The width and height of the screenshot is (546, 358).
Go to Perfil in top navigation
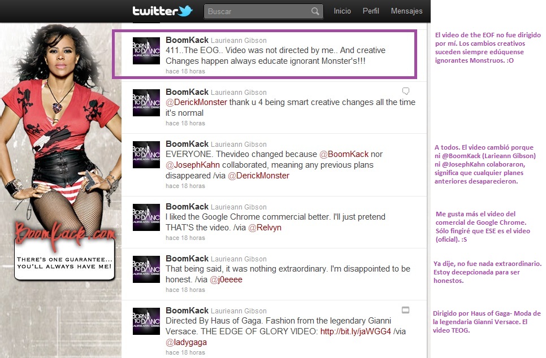(371, 11)
